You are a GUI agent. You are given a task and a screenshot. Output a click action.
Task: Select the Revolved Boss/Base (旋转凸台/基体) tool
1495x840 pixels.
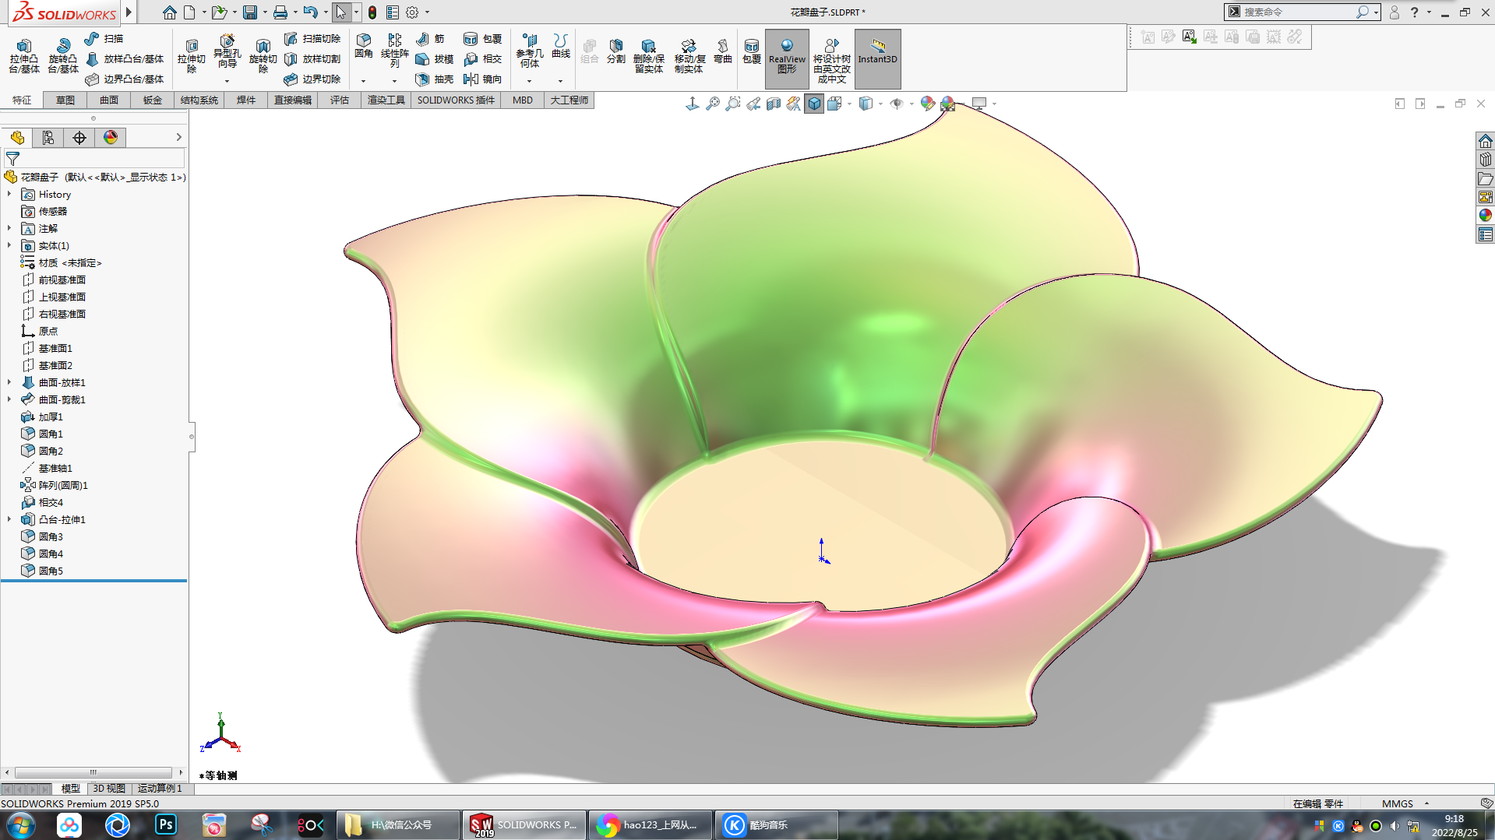pos(63,56)
